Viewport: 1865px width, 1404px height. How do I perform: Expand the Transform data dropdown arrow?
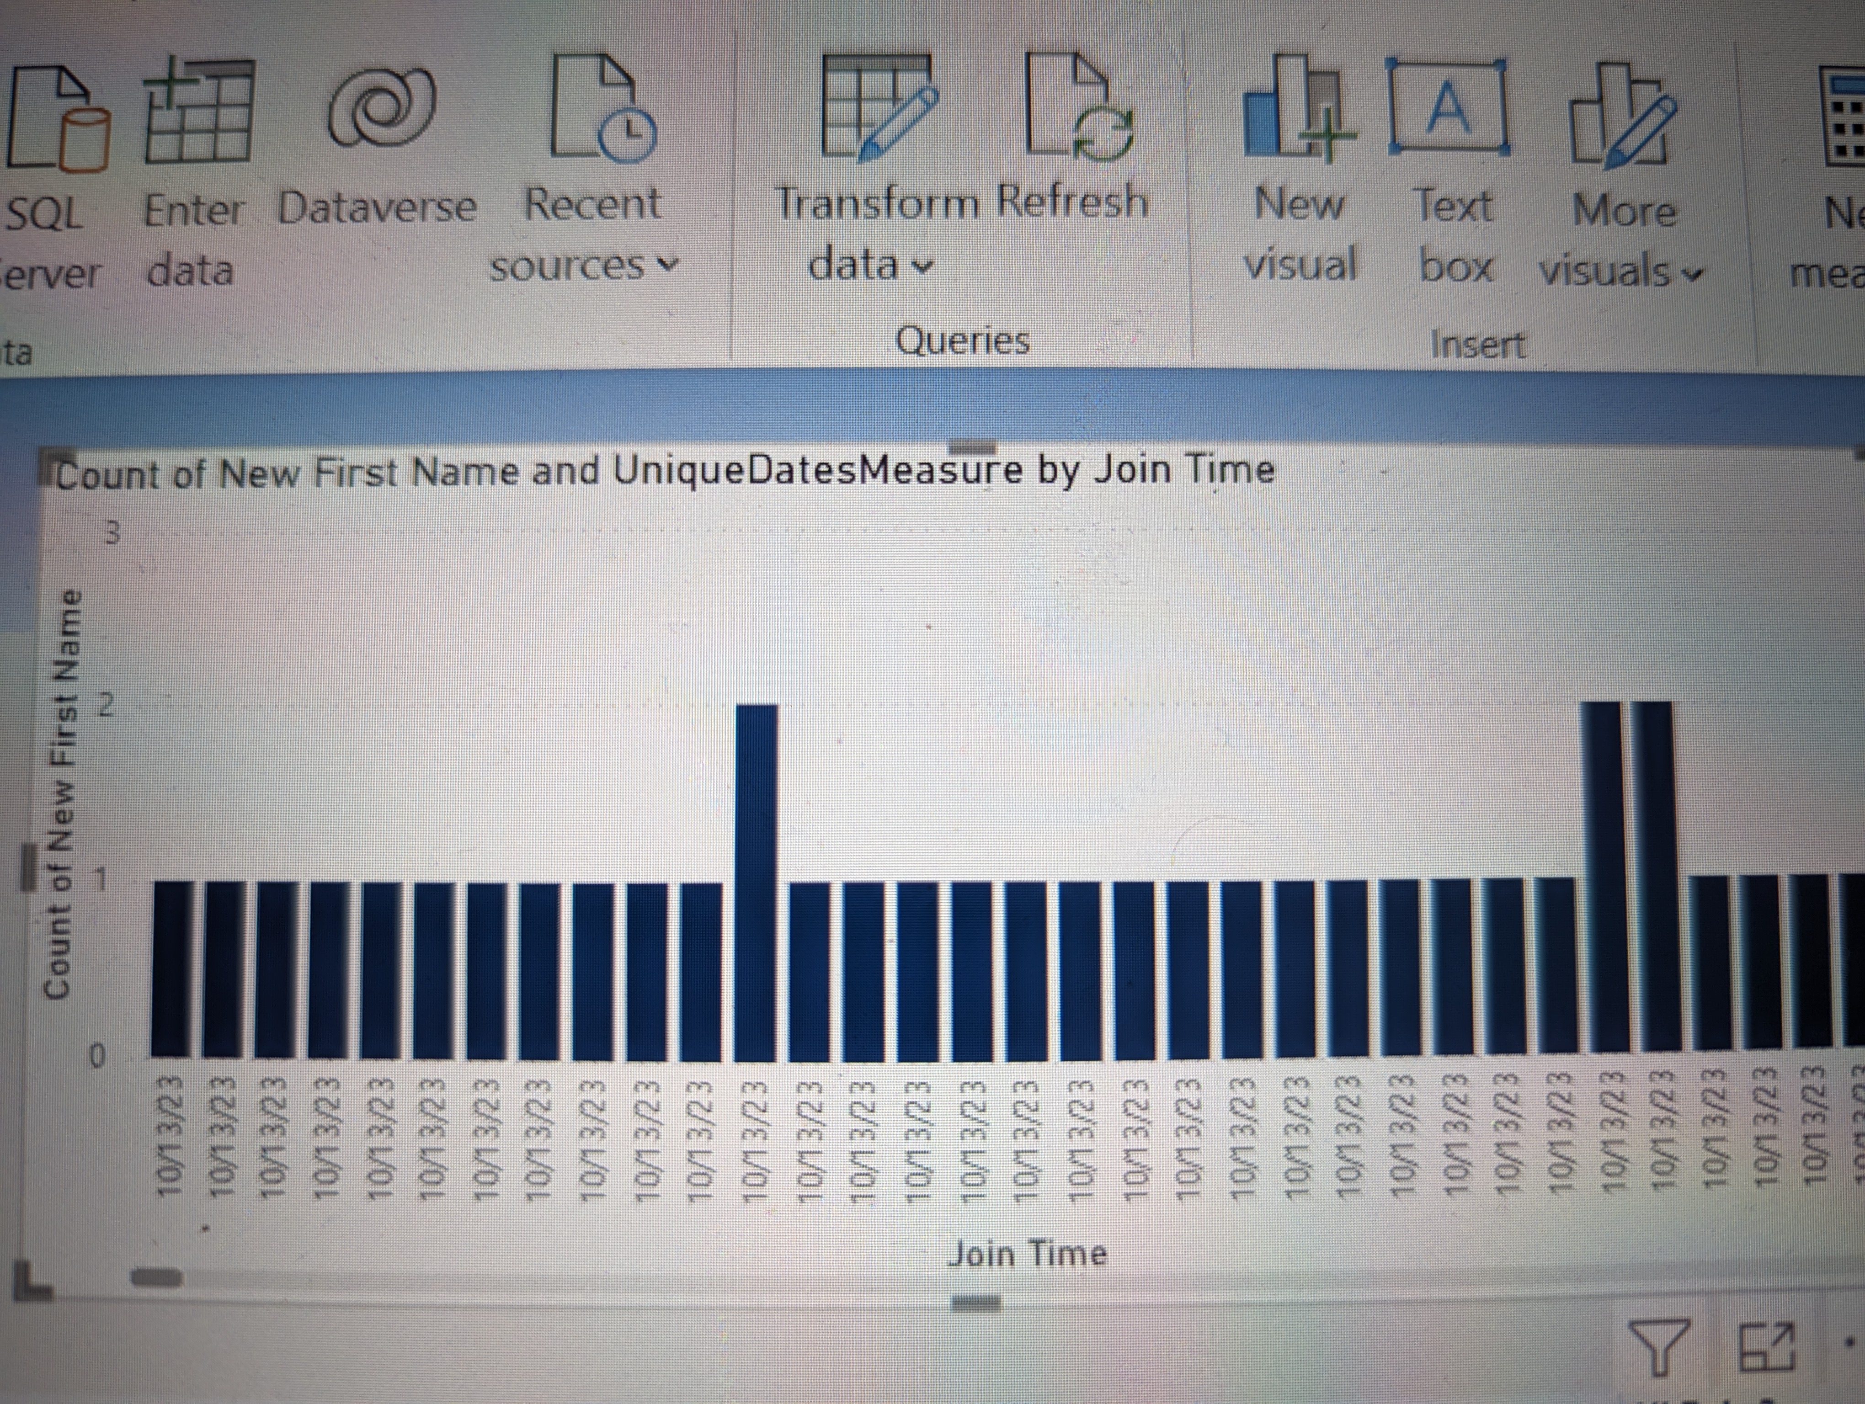[923, 266]
